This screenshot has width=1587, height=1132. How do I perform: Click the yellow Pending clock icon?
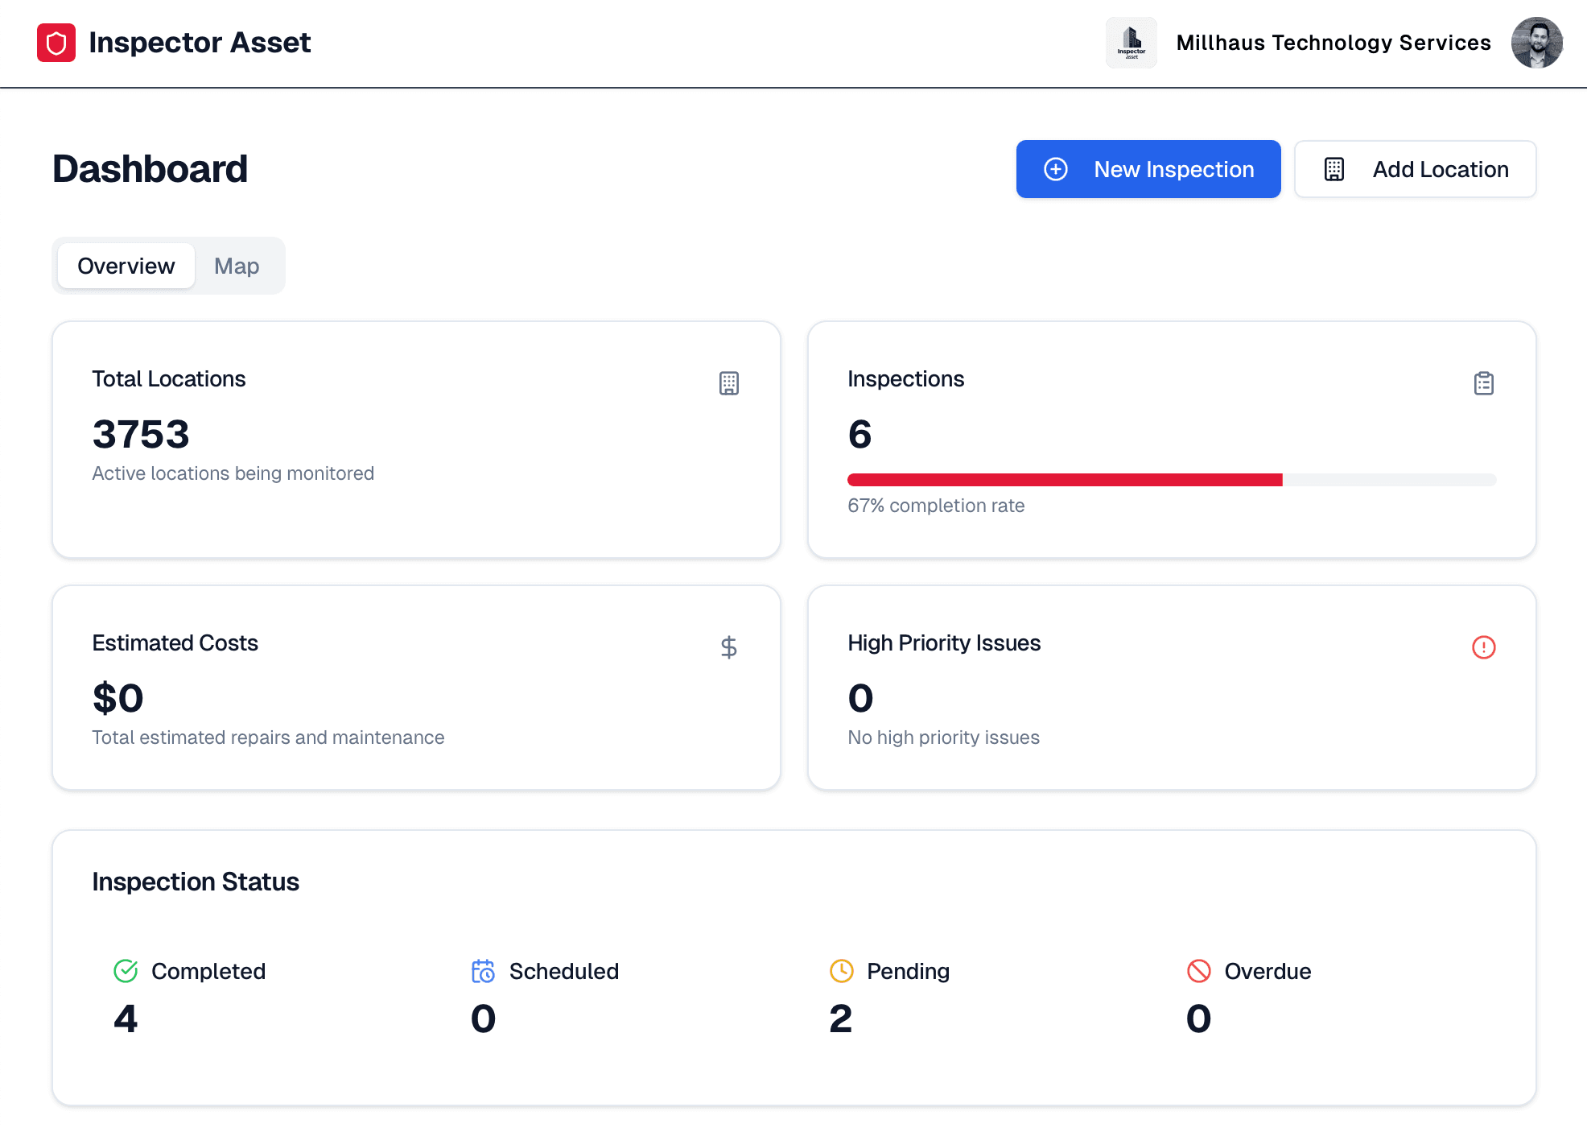point(841,971)
